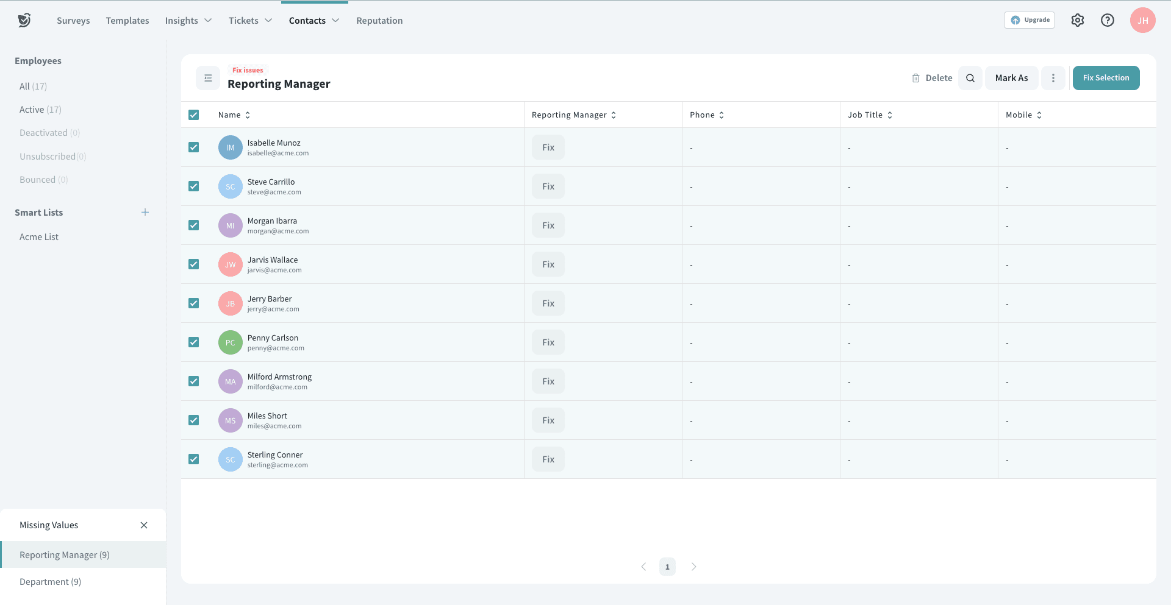The height and width of the screenshot is (605, 1171).
Task: Uncheck the select-all header checkbox
Action: point(194,115)
